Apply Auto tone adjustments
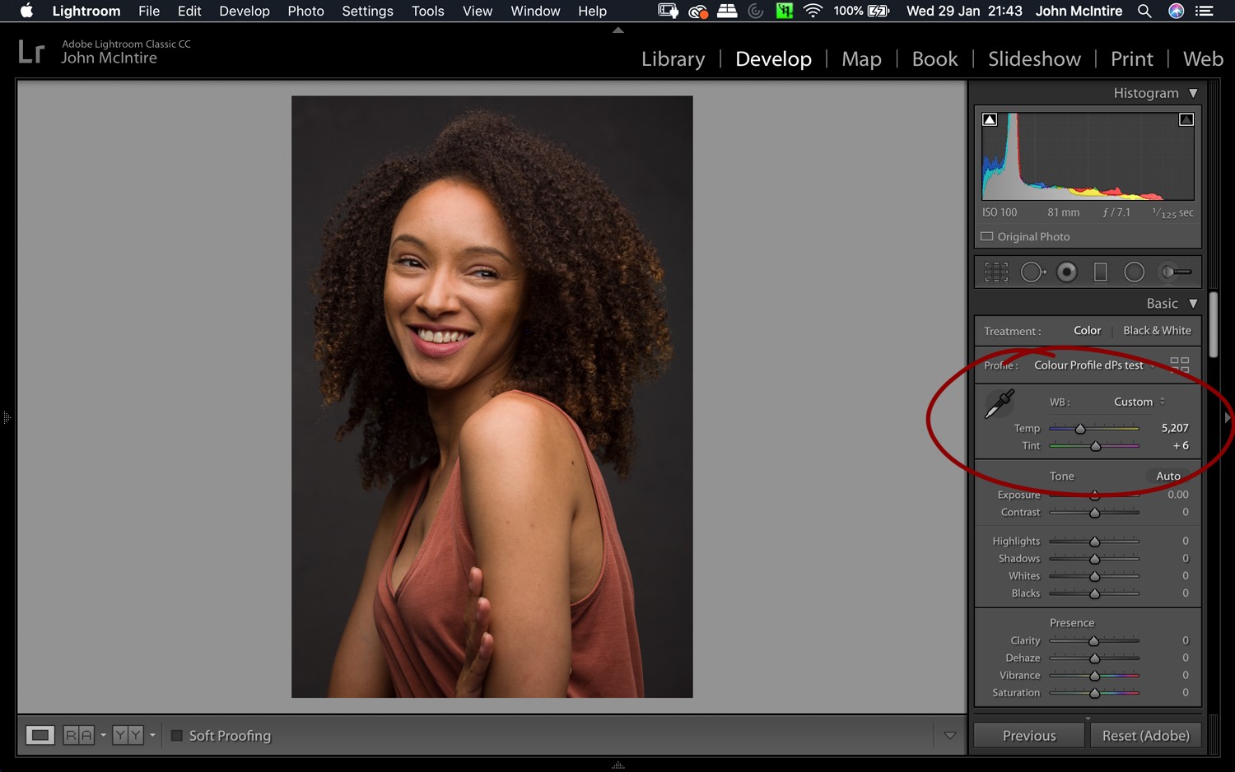Viewport: 1235px width, 772px height. tap(1167, 476)
